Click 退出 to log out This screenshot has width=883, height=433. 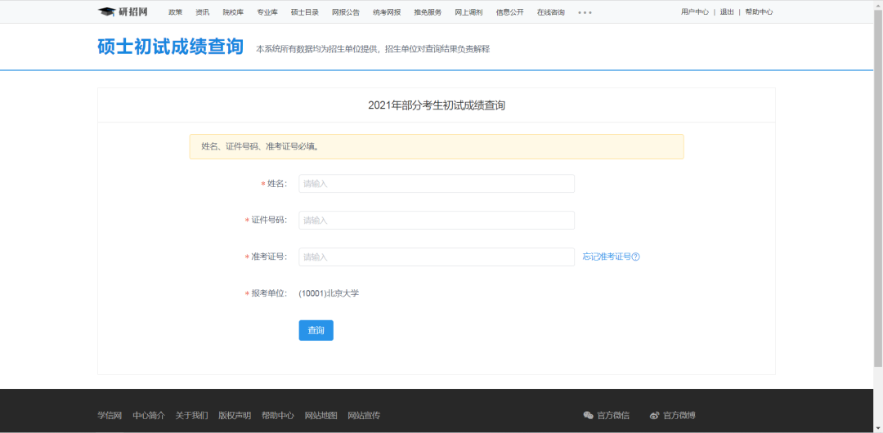pos(727,12)
